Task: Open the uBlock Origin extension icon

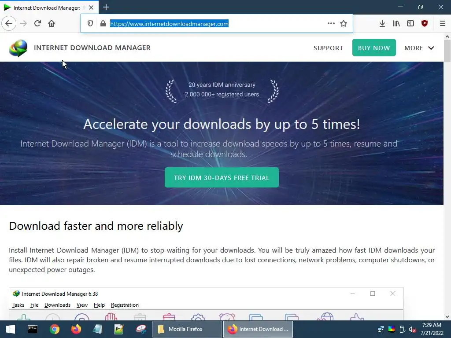Action: [x=425, y=23]
